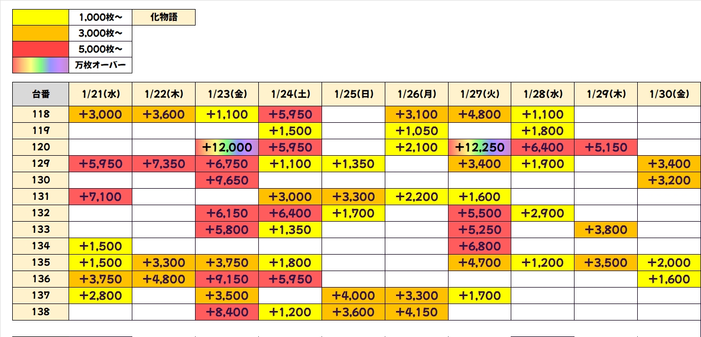The image size is (701, 337).
Task: Click machine number 138 row header
Action: (x=40, y=312)
